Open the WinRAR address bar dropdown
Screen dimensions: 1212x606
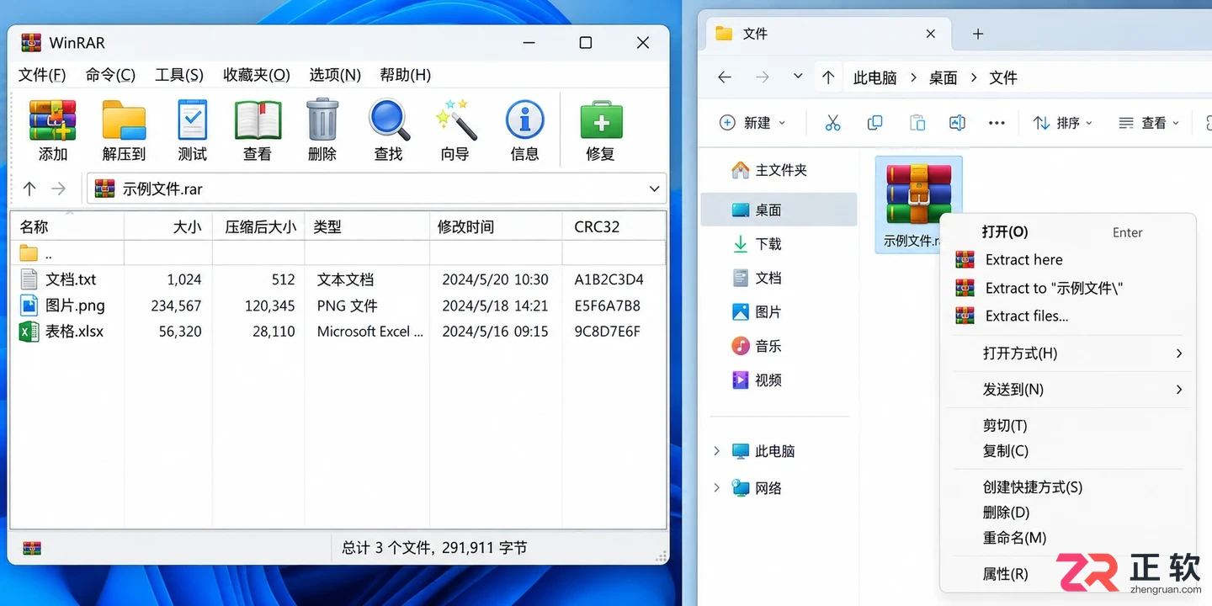654,189
